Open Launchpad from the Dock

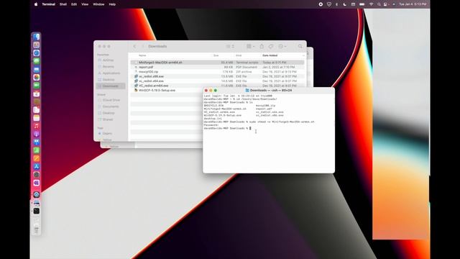[x=37, y=45]
